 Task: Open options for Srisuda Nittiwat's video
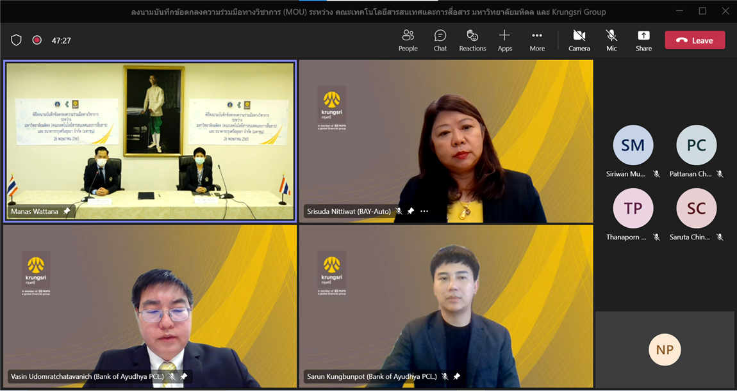coord(424,211)
